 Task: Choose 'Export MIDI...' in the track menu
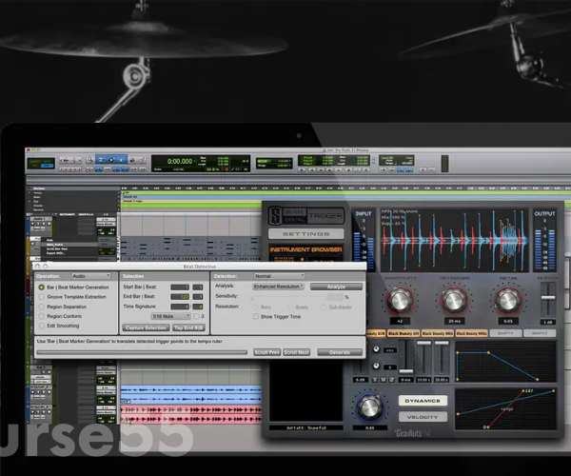pyautogui.click(x=56, y=253)
